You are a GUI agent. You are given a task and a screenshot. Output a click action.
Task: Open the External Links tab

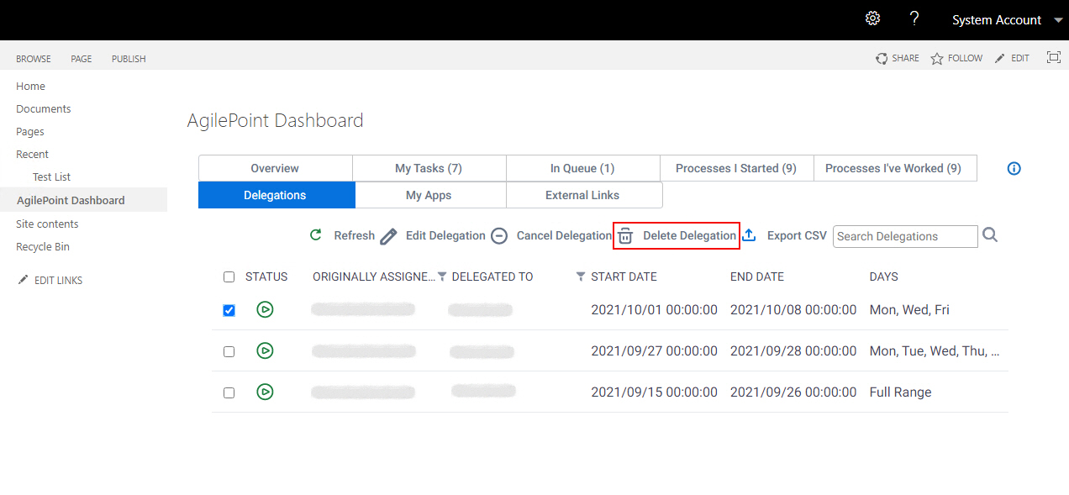(583, 195)
